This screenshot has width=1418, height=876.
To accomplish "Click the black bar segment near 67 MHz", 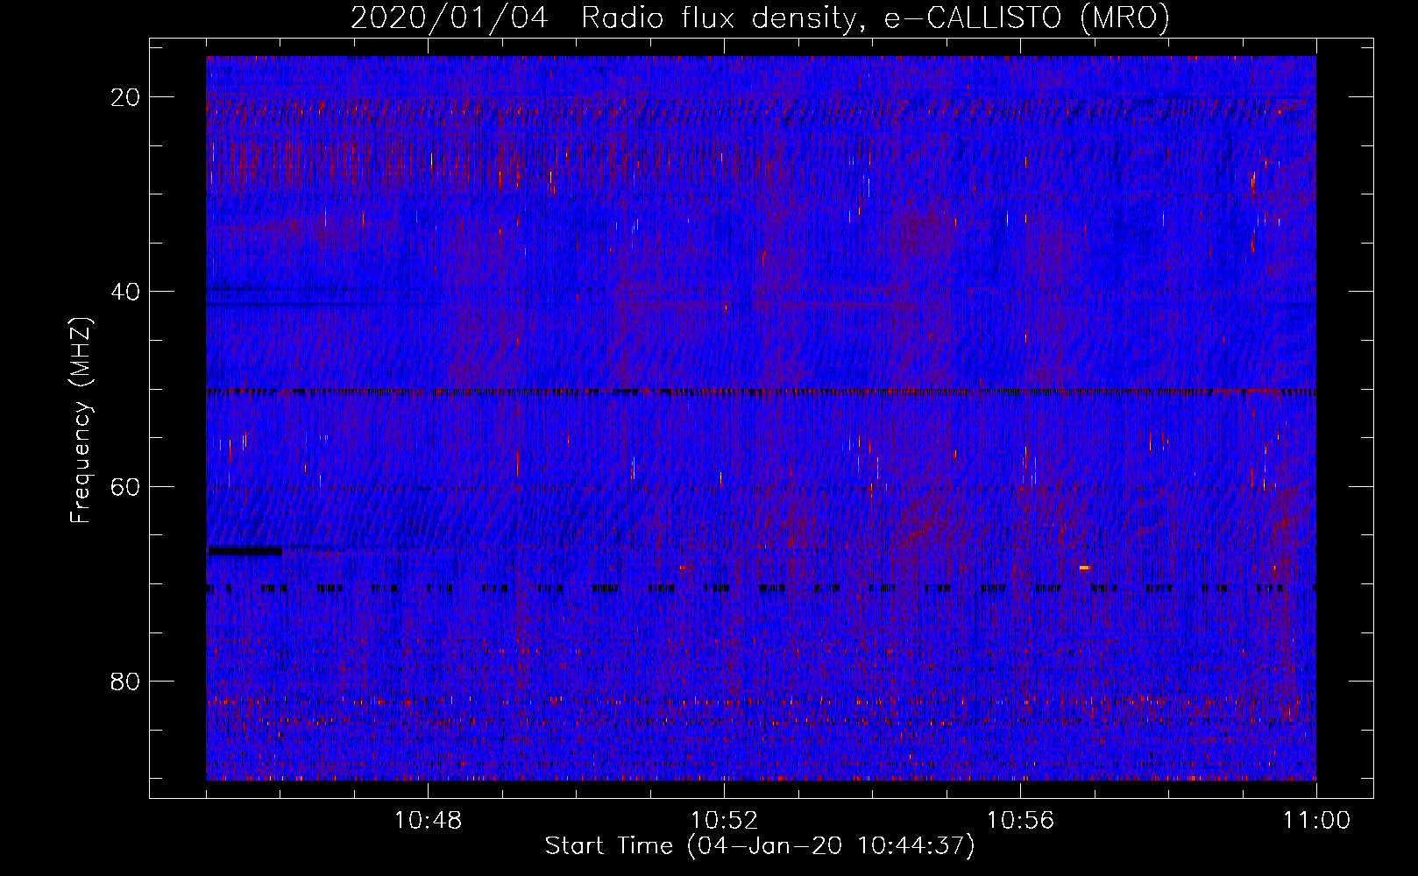I will [245, 551].
